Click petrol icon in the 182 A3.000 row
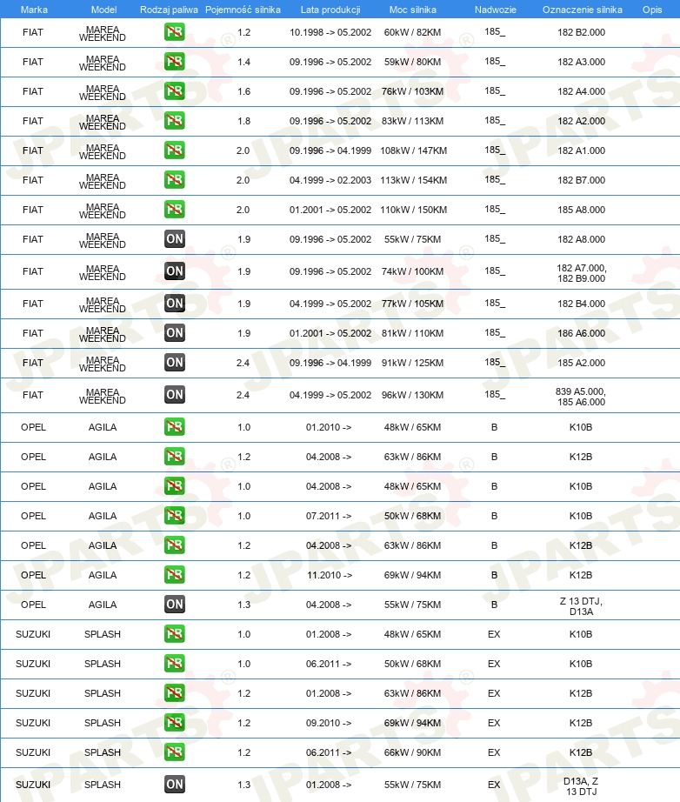 pos(174,62)
